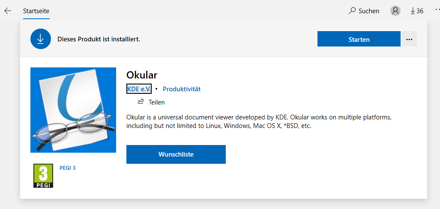Screen dimensions: 440x209
Task: Open the user account avatar
Action: coord(395,11)
